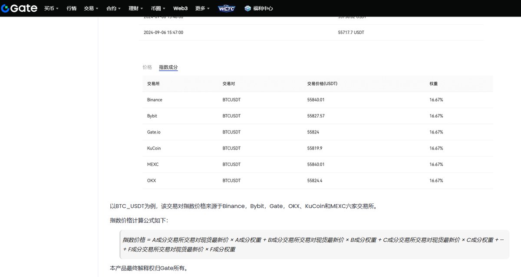Open the 福利中心 link
521x277 pixels.
point(263,8)
